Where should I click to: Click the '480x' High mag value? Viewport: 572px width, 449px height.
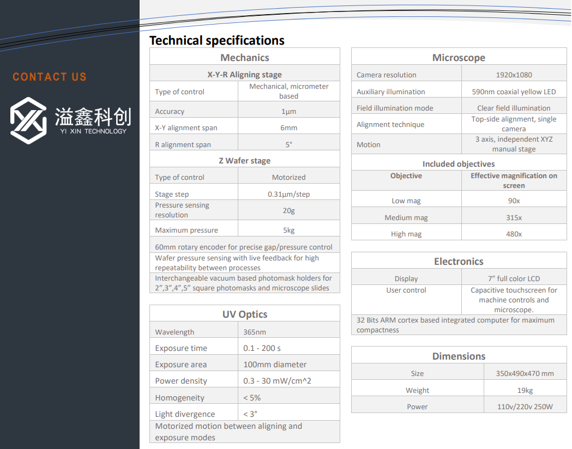point(514,234)
